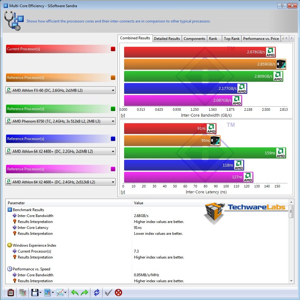Click the Sandra app icon in title bar
Image resolution: width=300 pixels, height=300 pixels.
(6, 6)
